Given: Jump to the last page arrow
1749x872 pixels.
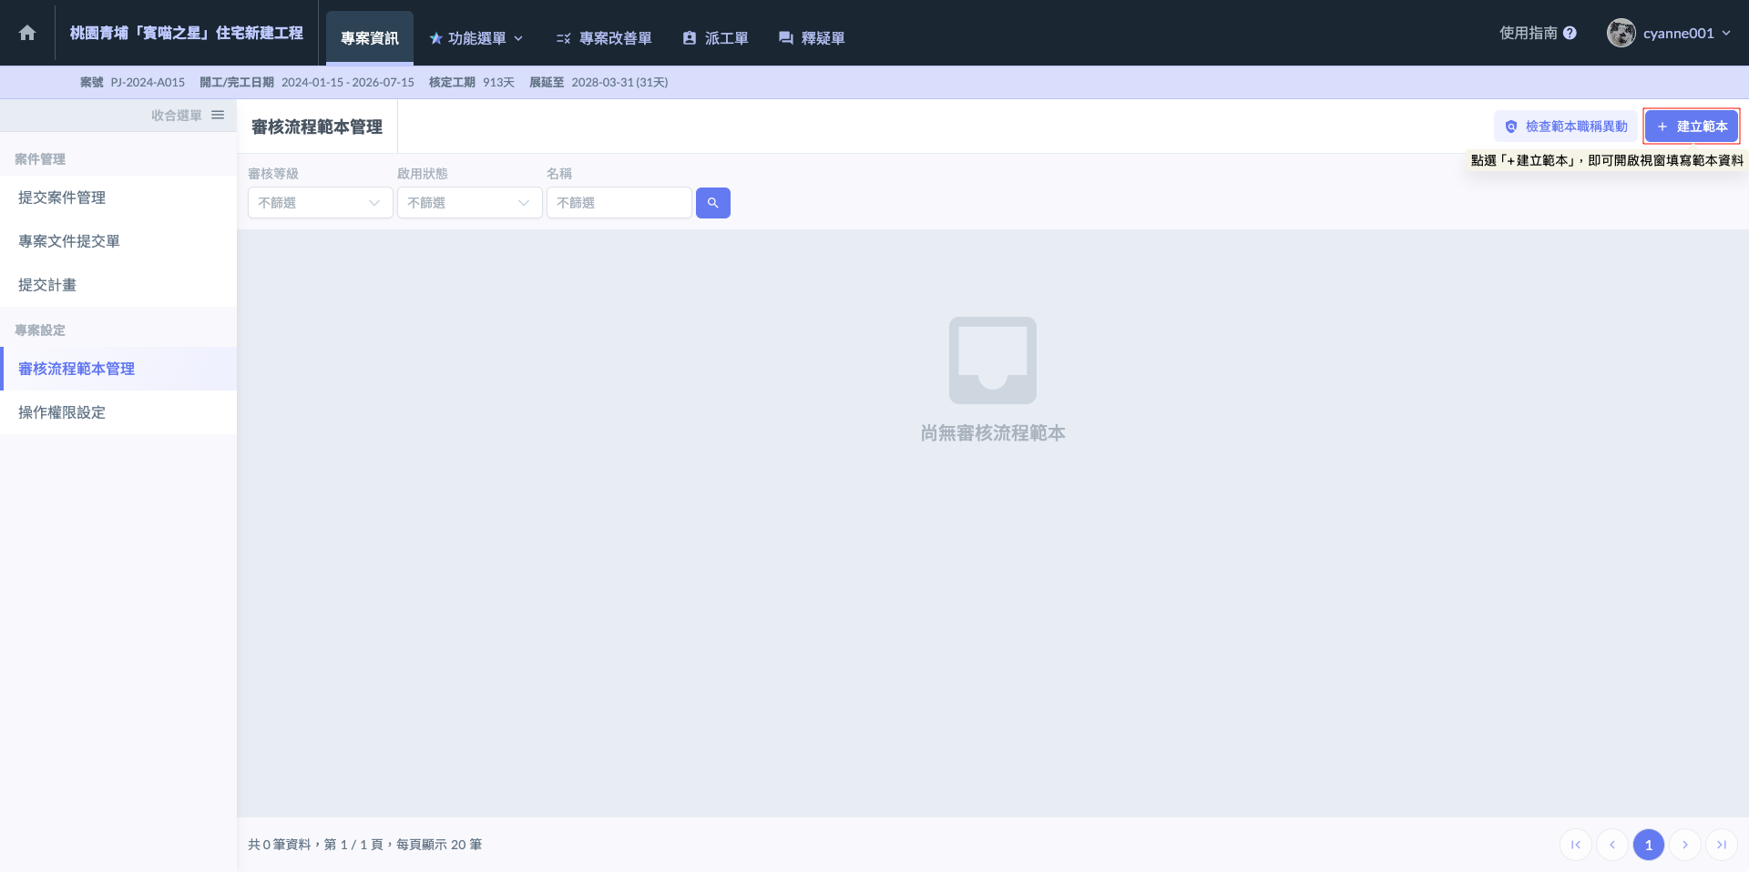Looking at the screenshot, I should (x=1722, y=845).
